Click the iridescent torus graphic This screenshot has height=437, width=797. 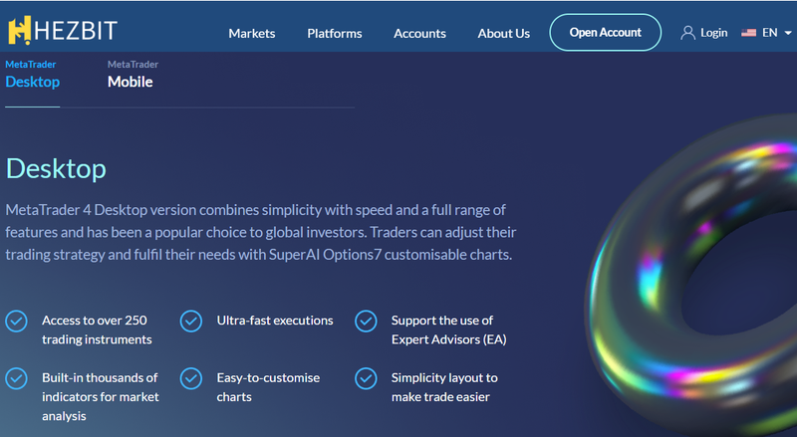click(x=691, y=275)
